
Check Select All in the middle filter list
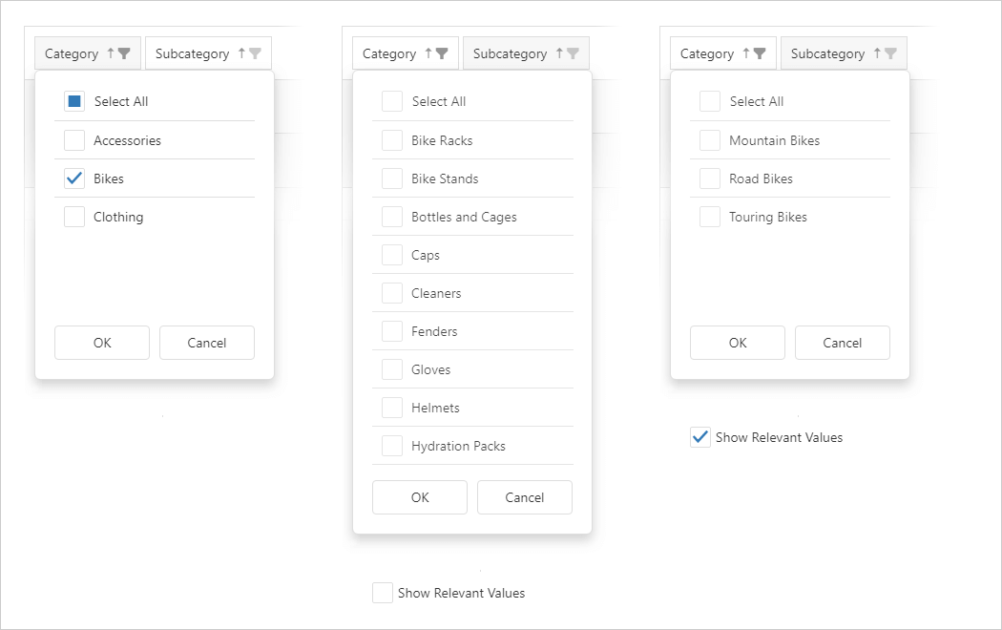tap(392, 101)
